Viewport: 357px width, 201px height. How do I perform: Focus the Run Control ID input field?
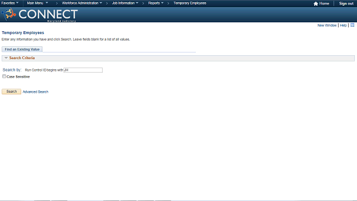(83, 70)
